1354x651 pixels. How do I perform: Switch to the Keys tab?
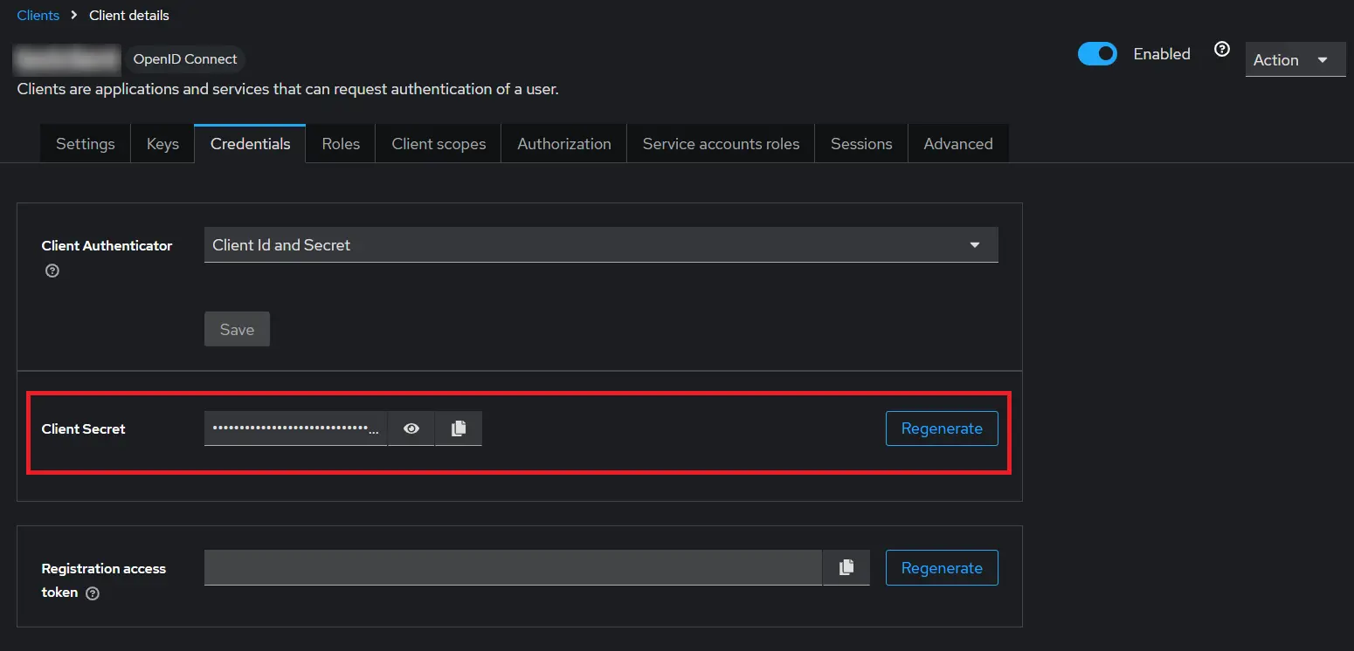(x=162, y=144)
